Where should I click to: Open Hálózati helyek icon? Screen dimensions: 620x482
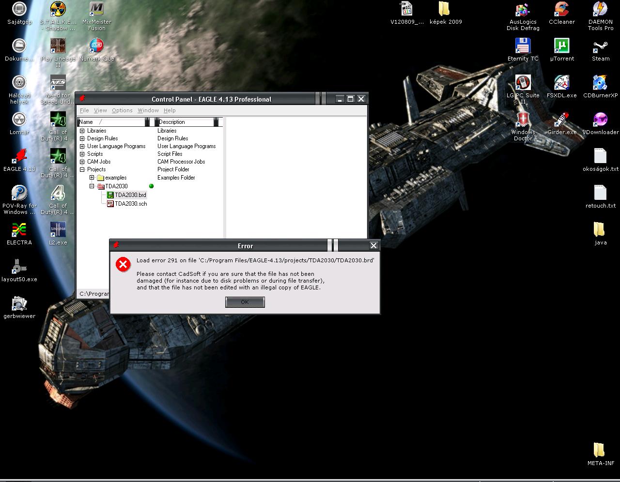[19, 90]
